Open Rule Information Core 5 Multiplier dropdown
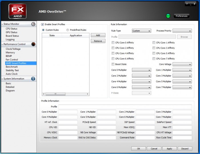200x154 pixels. (182, 81)
